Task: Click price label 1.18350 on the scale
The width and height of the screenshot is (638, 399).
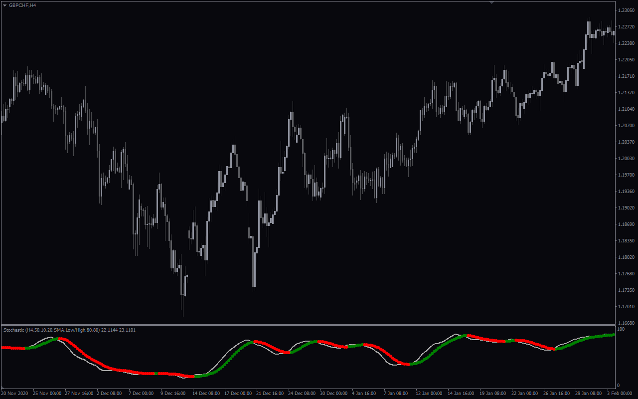Action: (x=626, y=240)
